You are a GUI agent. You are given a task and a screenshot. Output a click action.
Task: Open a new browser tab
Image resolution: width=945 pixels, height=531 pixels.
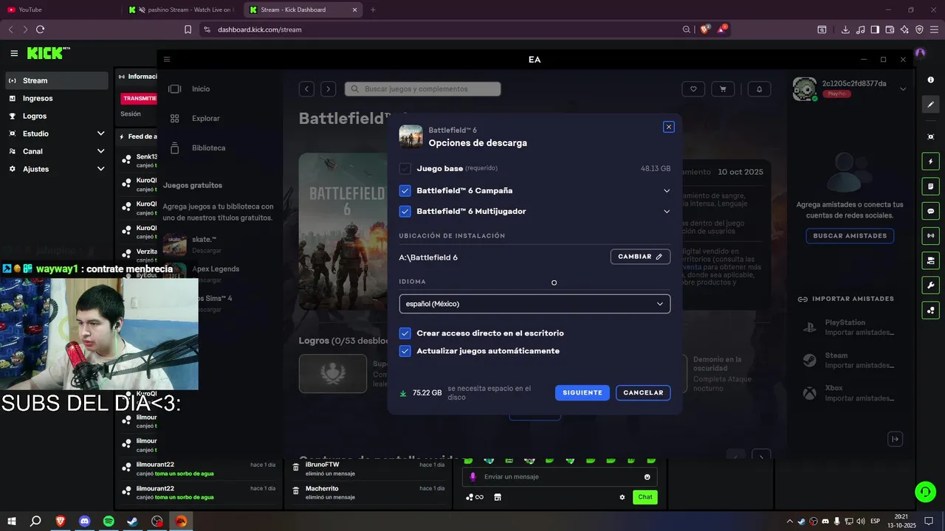pos(373,10)
